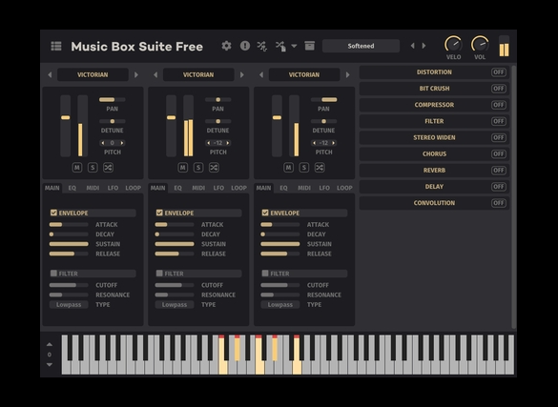Shift keyboard octave up arrow
The width and height of the screenshot is (558, 407).
click(x=50, y=344)
